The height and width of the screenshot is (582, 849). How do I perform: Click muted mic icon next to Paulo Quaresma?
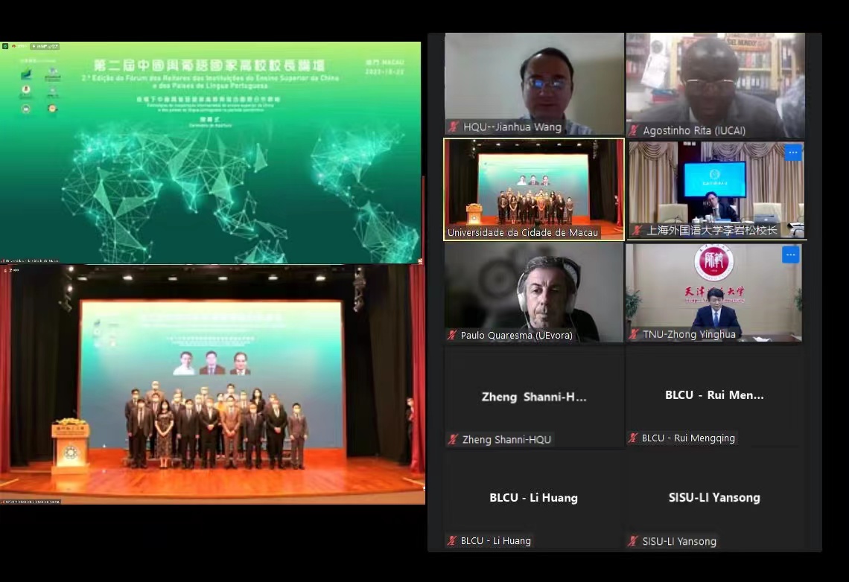[452, 336]
